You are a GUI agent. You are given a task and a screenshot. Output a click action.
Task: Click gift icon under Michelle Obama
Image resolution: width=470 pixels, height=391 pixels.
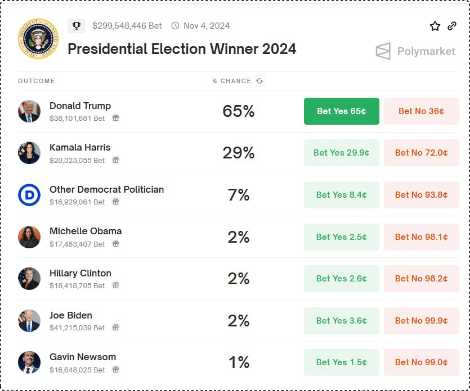coord(116,244)
